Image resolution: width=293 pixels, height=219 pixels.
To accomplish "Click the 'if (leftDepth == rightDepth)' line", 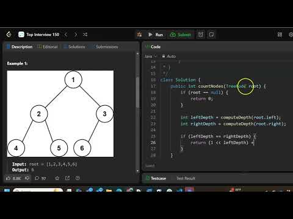I will click(218, 136).
